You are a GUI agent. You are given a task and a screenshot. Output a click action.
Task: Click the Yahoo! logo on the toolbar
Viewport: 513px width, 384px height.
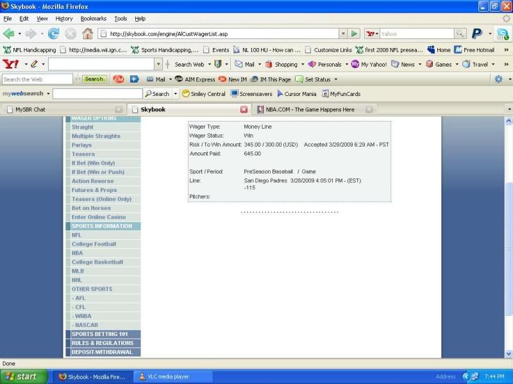pos(10,64)
